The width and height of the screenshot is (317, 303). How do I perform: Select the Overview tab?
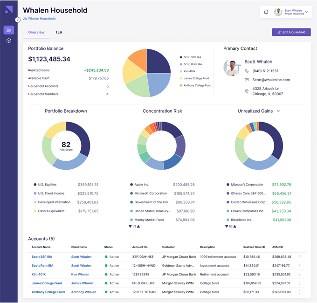pyautogui.click(x=36, y=32)
